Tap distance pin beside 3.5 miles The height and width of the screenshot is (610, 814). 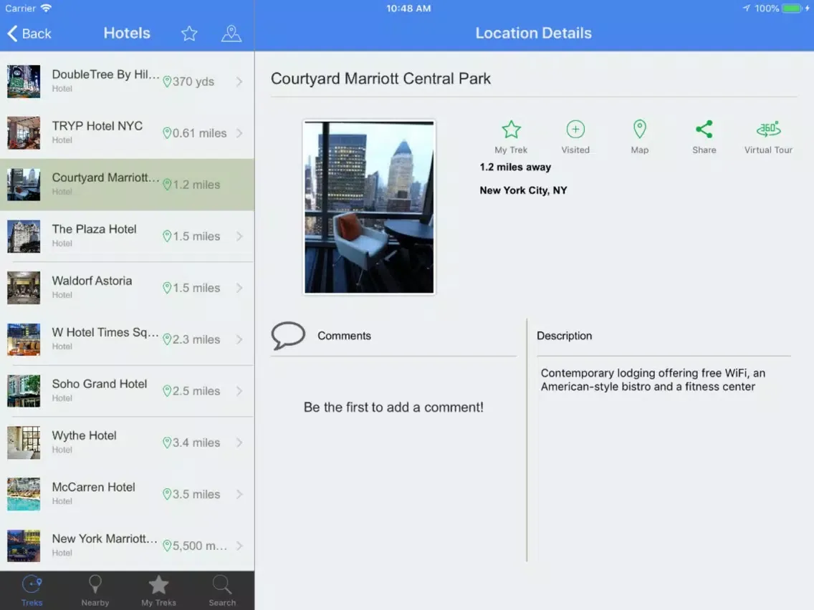[167, 494]
